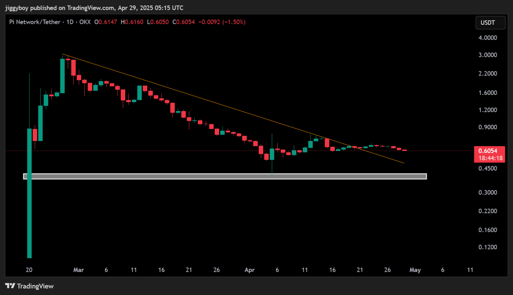Click the May label on time axis
The image size is (513, 295).
pos(415,270)
